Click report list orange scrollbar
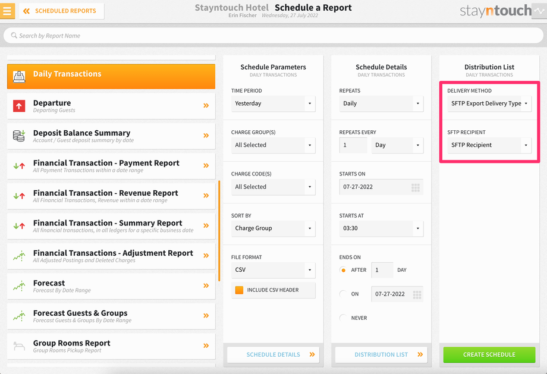 point(219,231)
